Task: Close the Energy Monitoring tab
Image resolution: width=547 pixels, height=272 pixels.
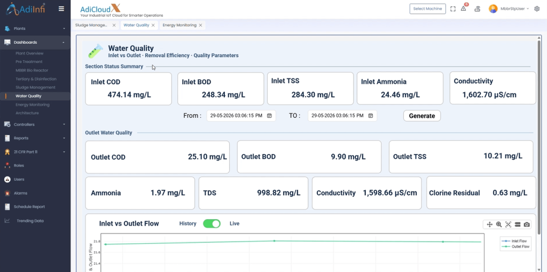Action: tap(201, 26)
